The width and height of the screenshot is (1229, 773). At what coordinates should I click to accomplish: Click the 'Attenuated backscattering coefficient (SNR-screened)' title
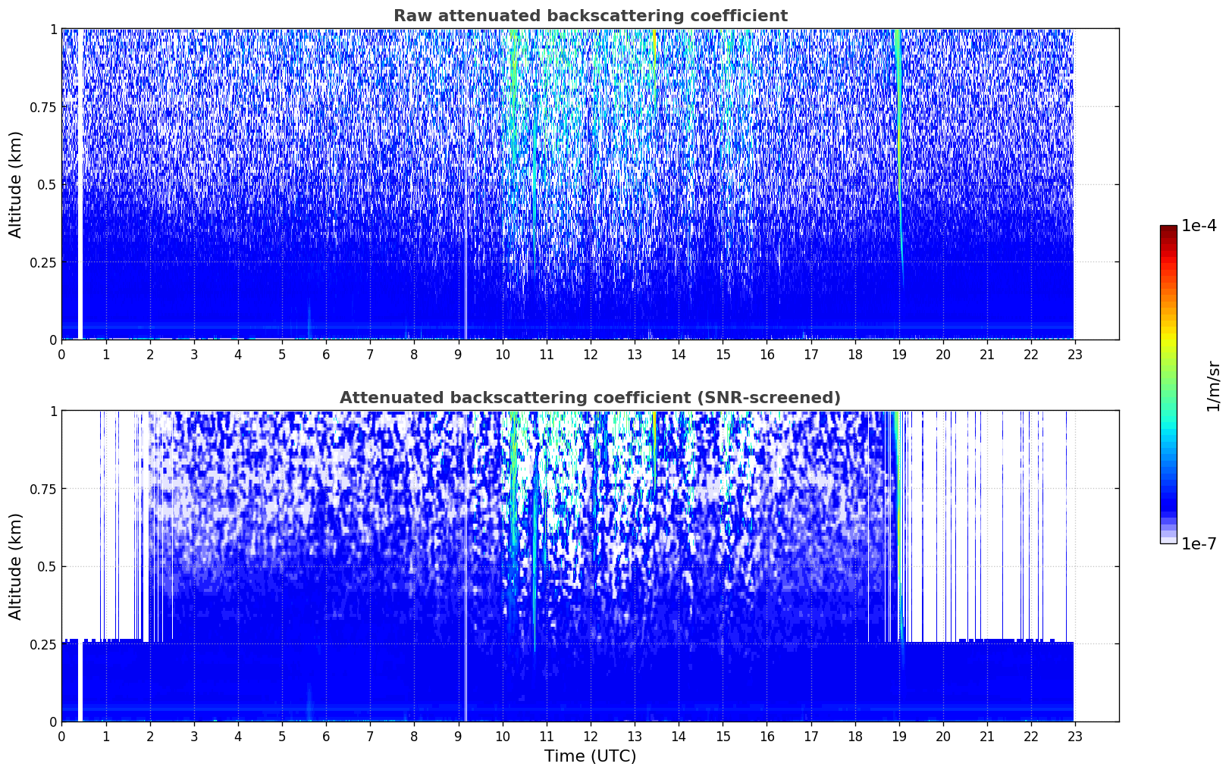[590, 398]
